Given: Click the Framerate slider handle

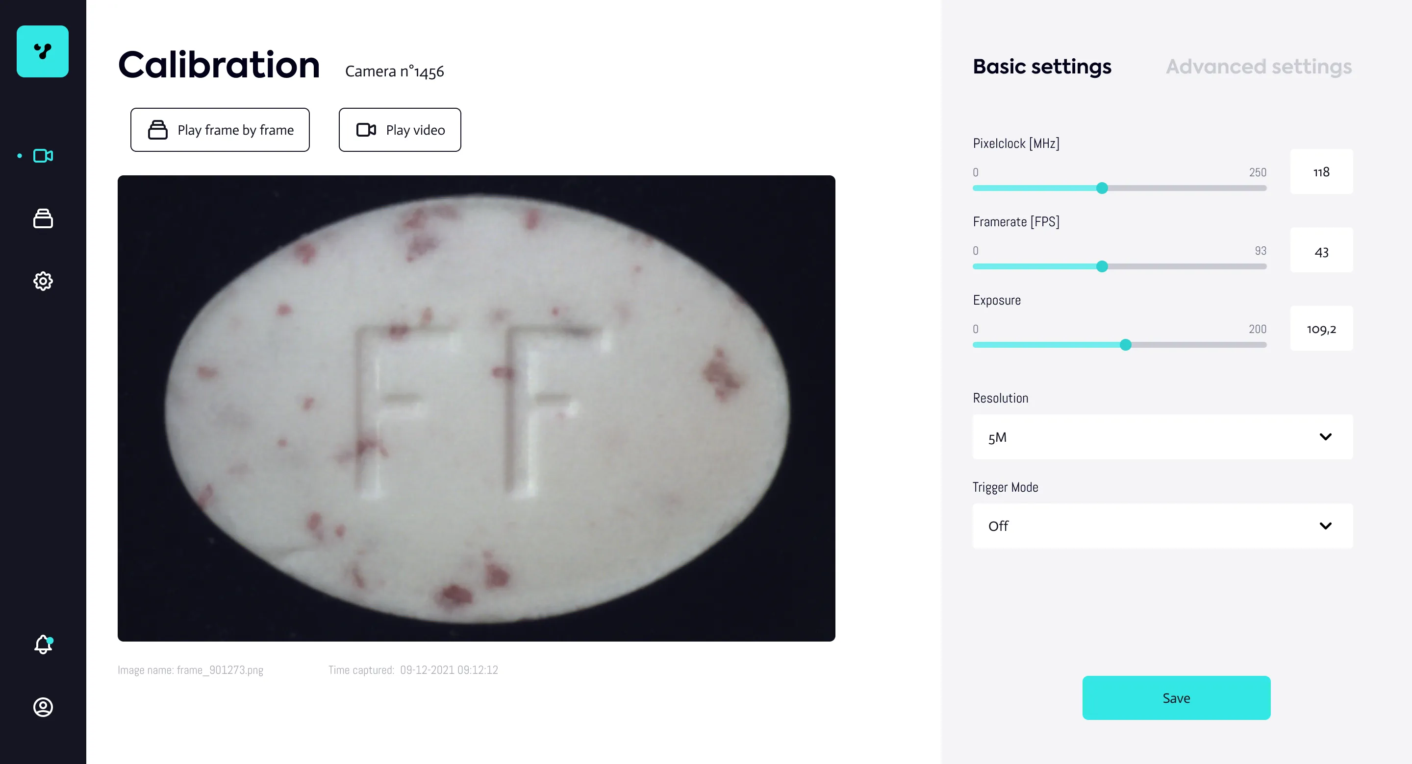Looking at the screenshot, I should pos(1102,267).
